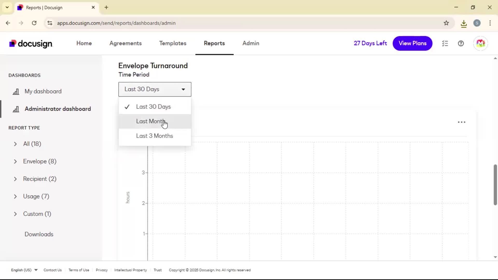
Task: Choose Last 3 Months option
Action: [x=154, y=136]
